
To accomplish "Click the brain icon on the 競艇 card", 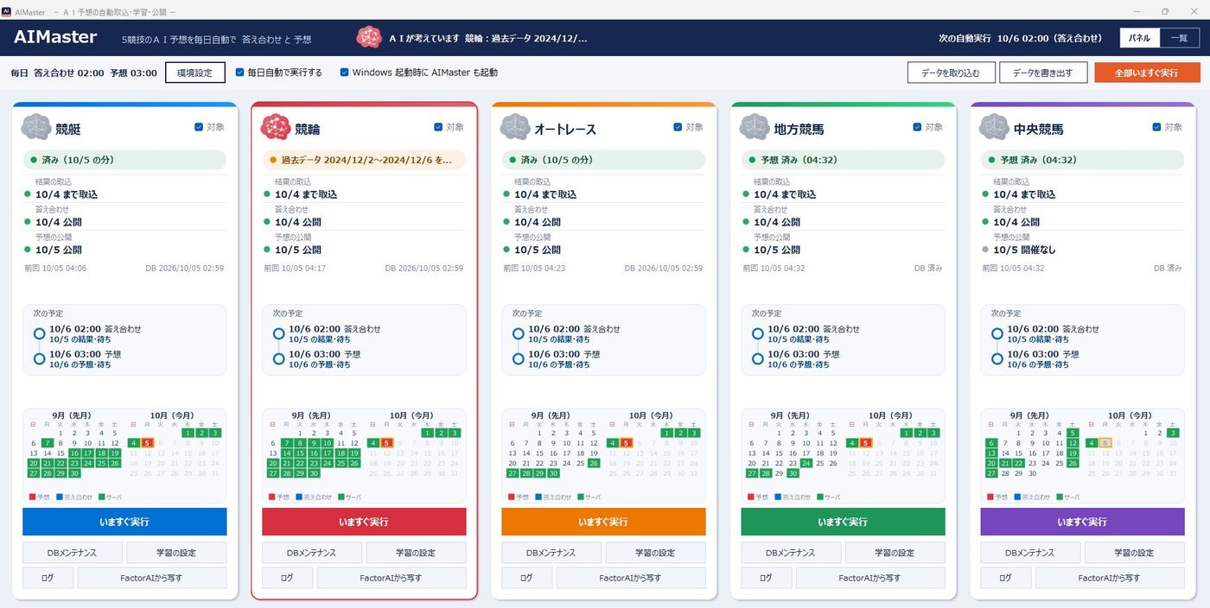I will point(36,128).
